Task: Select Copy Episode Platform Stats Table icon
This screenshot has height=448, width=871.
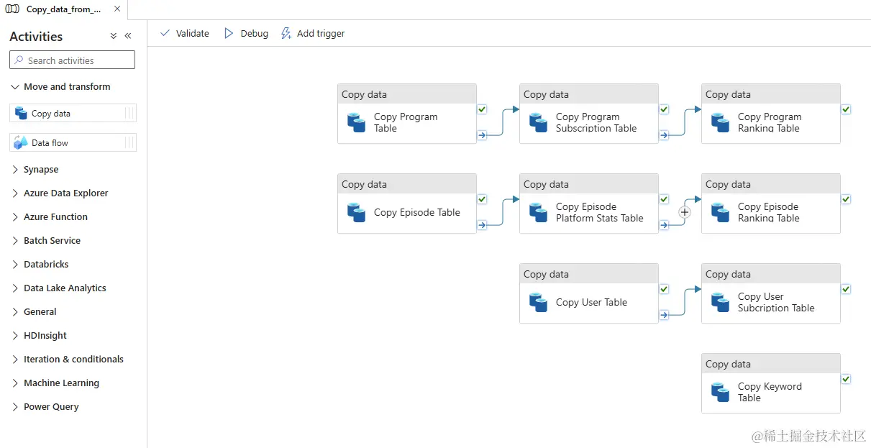Action: 538,212
